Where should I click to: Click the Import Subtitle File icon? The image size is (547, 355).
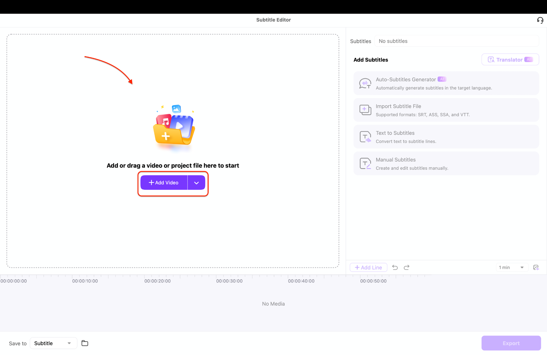pyautogui.click(x=365, y=110)
